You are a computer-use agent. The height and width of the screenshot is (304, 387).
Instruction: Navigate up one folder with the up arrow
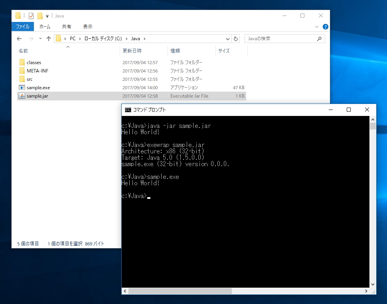(x=48, y=38)
